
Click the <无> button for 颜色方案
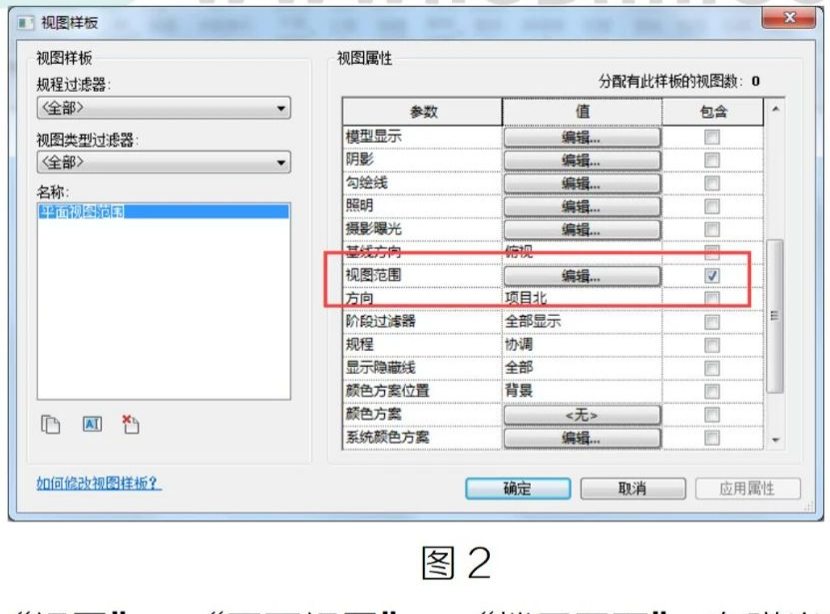pyautogui.click(x=582, y=416)
